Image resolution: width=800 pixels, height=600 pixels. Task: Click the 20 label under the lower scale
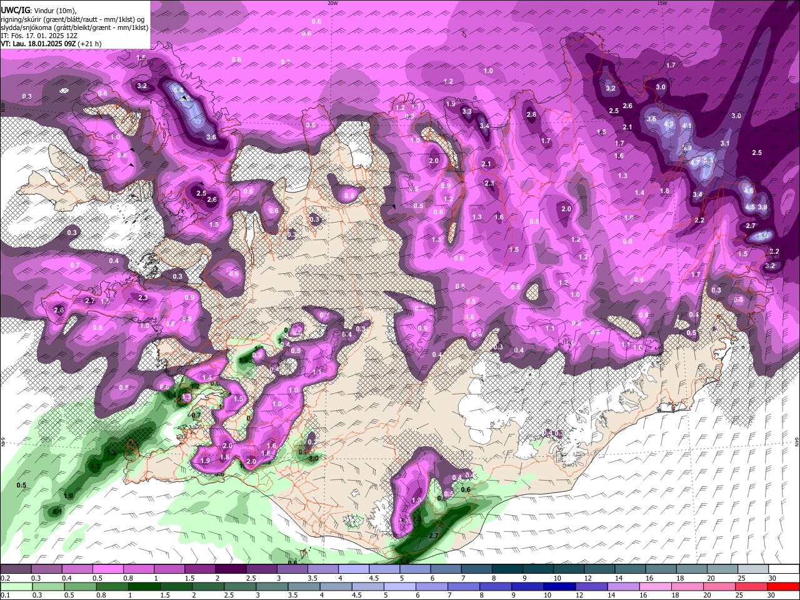(707, 595)
